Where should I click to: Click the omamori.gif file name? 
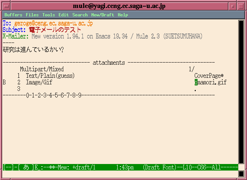coord(210,82)
